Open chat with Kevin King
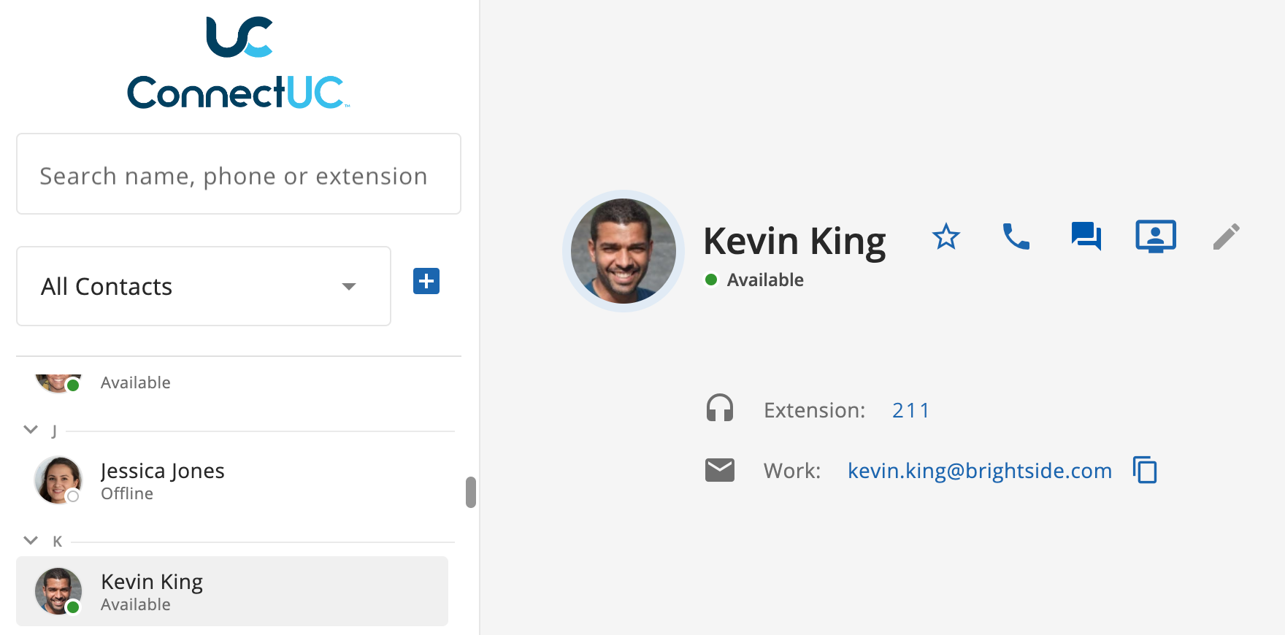This screenshot has height=635, width=1285. [x=1086, y=236]
